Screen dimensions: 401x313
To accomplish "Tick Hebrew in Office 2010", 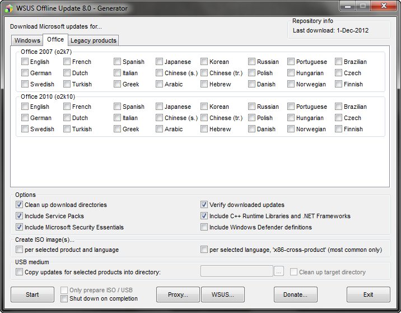I will pos(204,129).
